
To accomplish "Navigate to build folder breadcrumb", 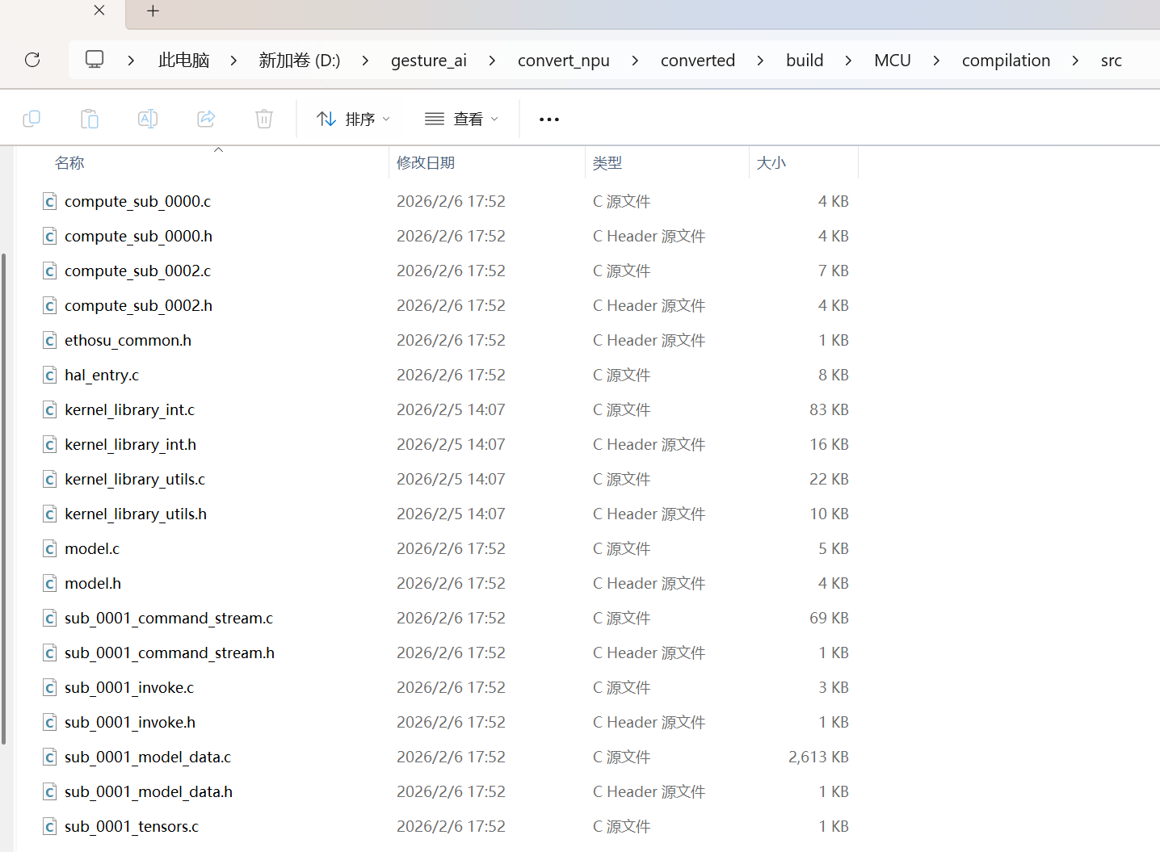I will (x=805, y=61).
